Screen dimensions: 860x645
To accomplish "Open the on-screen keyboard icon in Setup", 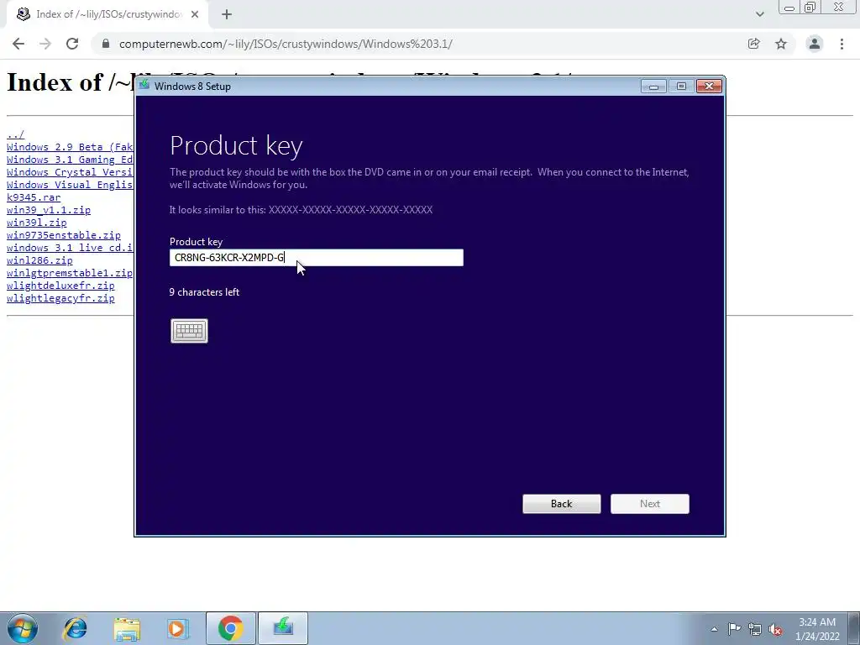I will [189, 331].
